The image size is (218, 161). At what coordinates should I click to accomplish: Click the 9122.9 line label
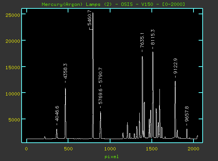pos(176,66)
